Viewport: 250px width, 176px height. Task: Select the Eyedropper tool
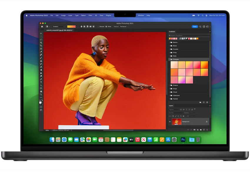[41, 52]
